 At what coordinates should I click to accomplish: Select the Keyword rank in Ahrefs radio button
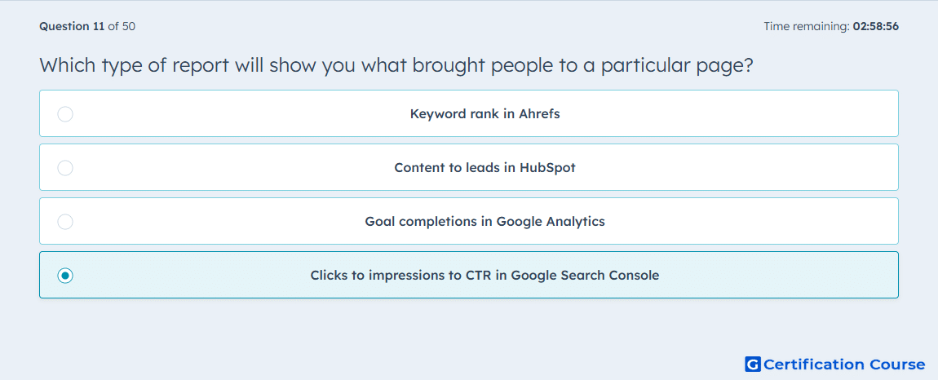point(65,113)
